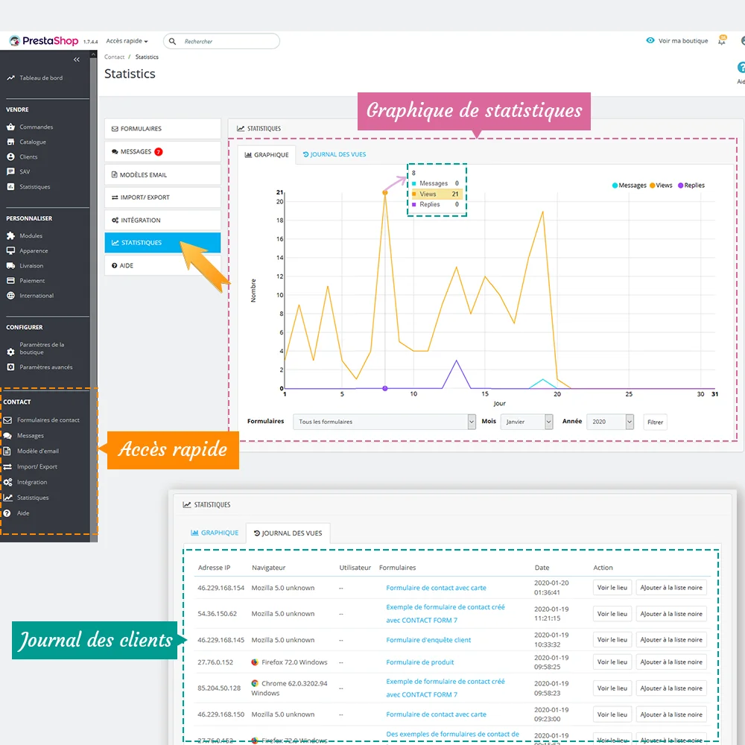The width and height of the screenshot is (745, 745).
Task: Open Modules via its puzzle icon
Action: [10, 235]
